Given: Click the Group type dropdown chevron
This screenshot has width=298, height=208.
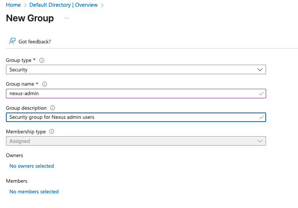Looking at the screenshot, I should click(260, 69).
